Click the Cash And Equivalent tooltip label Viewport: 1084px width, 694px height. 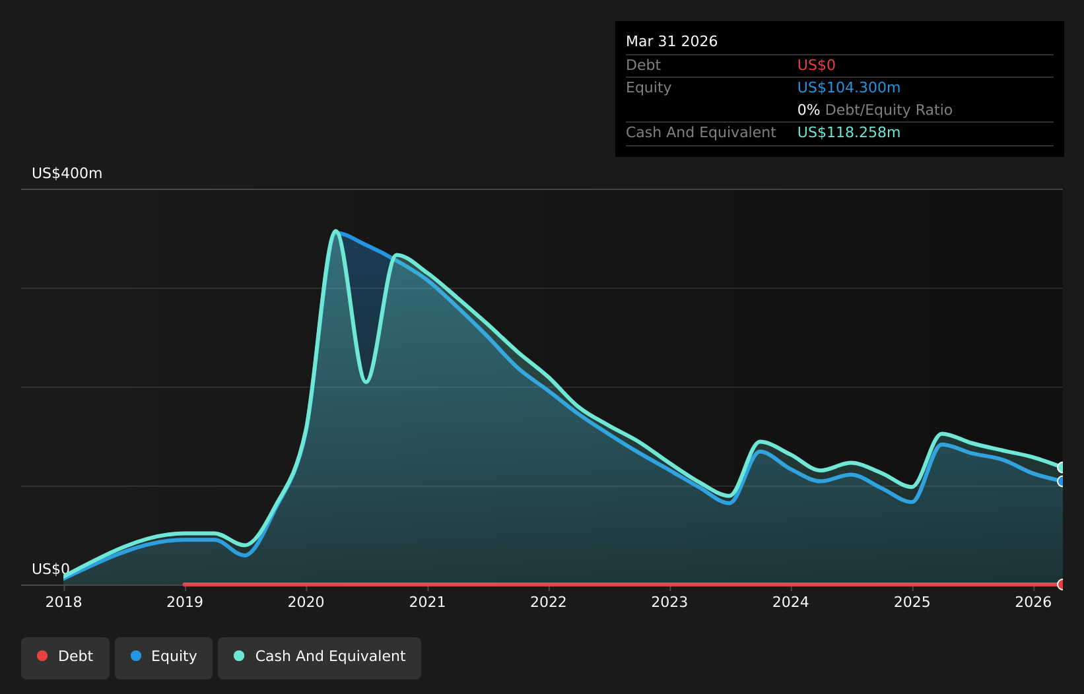(700, 133)
